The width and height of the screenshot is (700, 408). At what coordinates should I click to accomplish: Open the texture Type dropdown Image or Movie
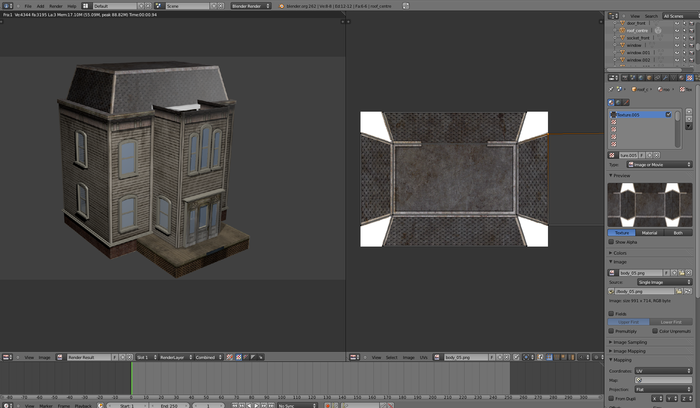[x=659, y=164]
